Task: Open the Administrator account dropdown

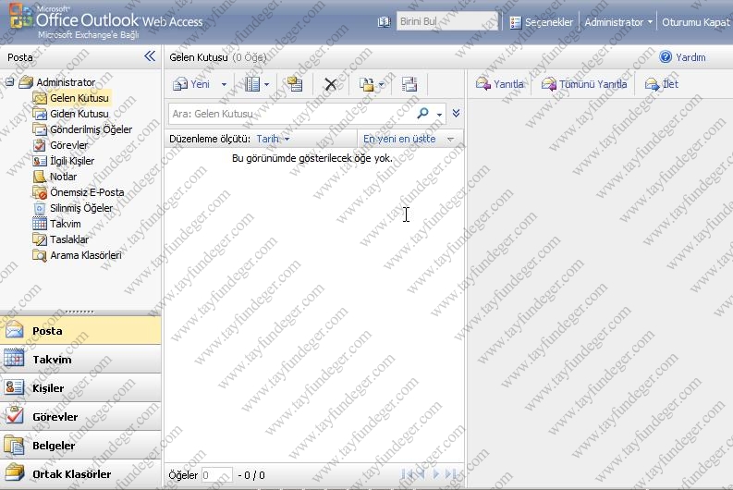Action: click(x=618, y=22)
